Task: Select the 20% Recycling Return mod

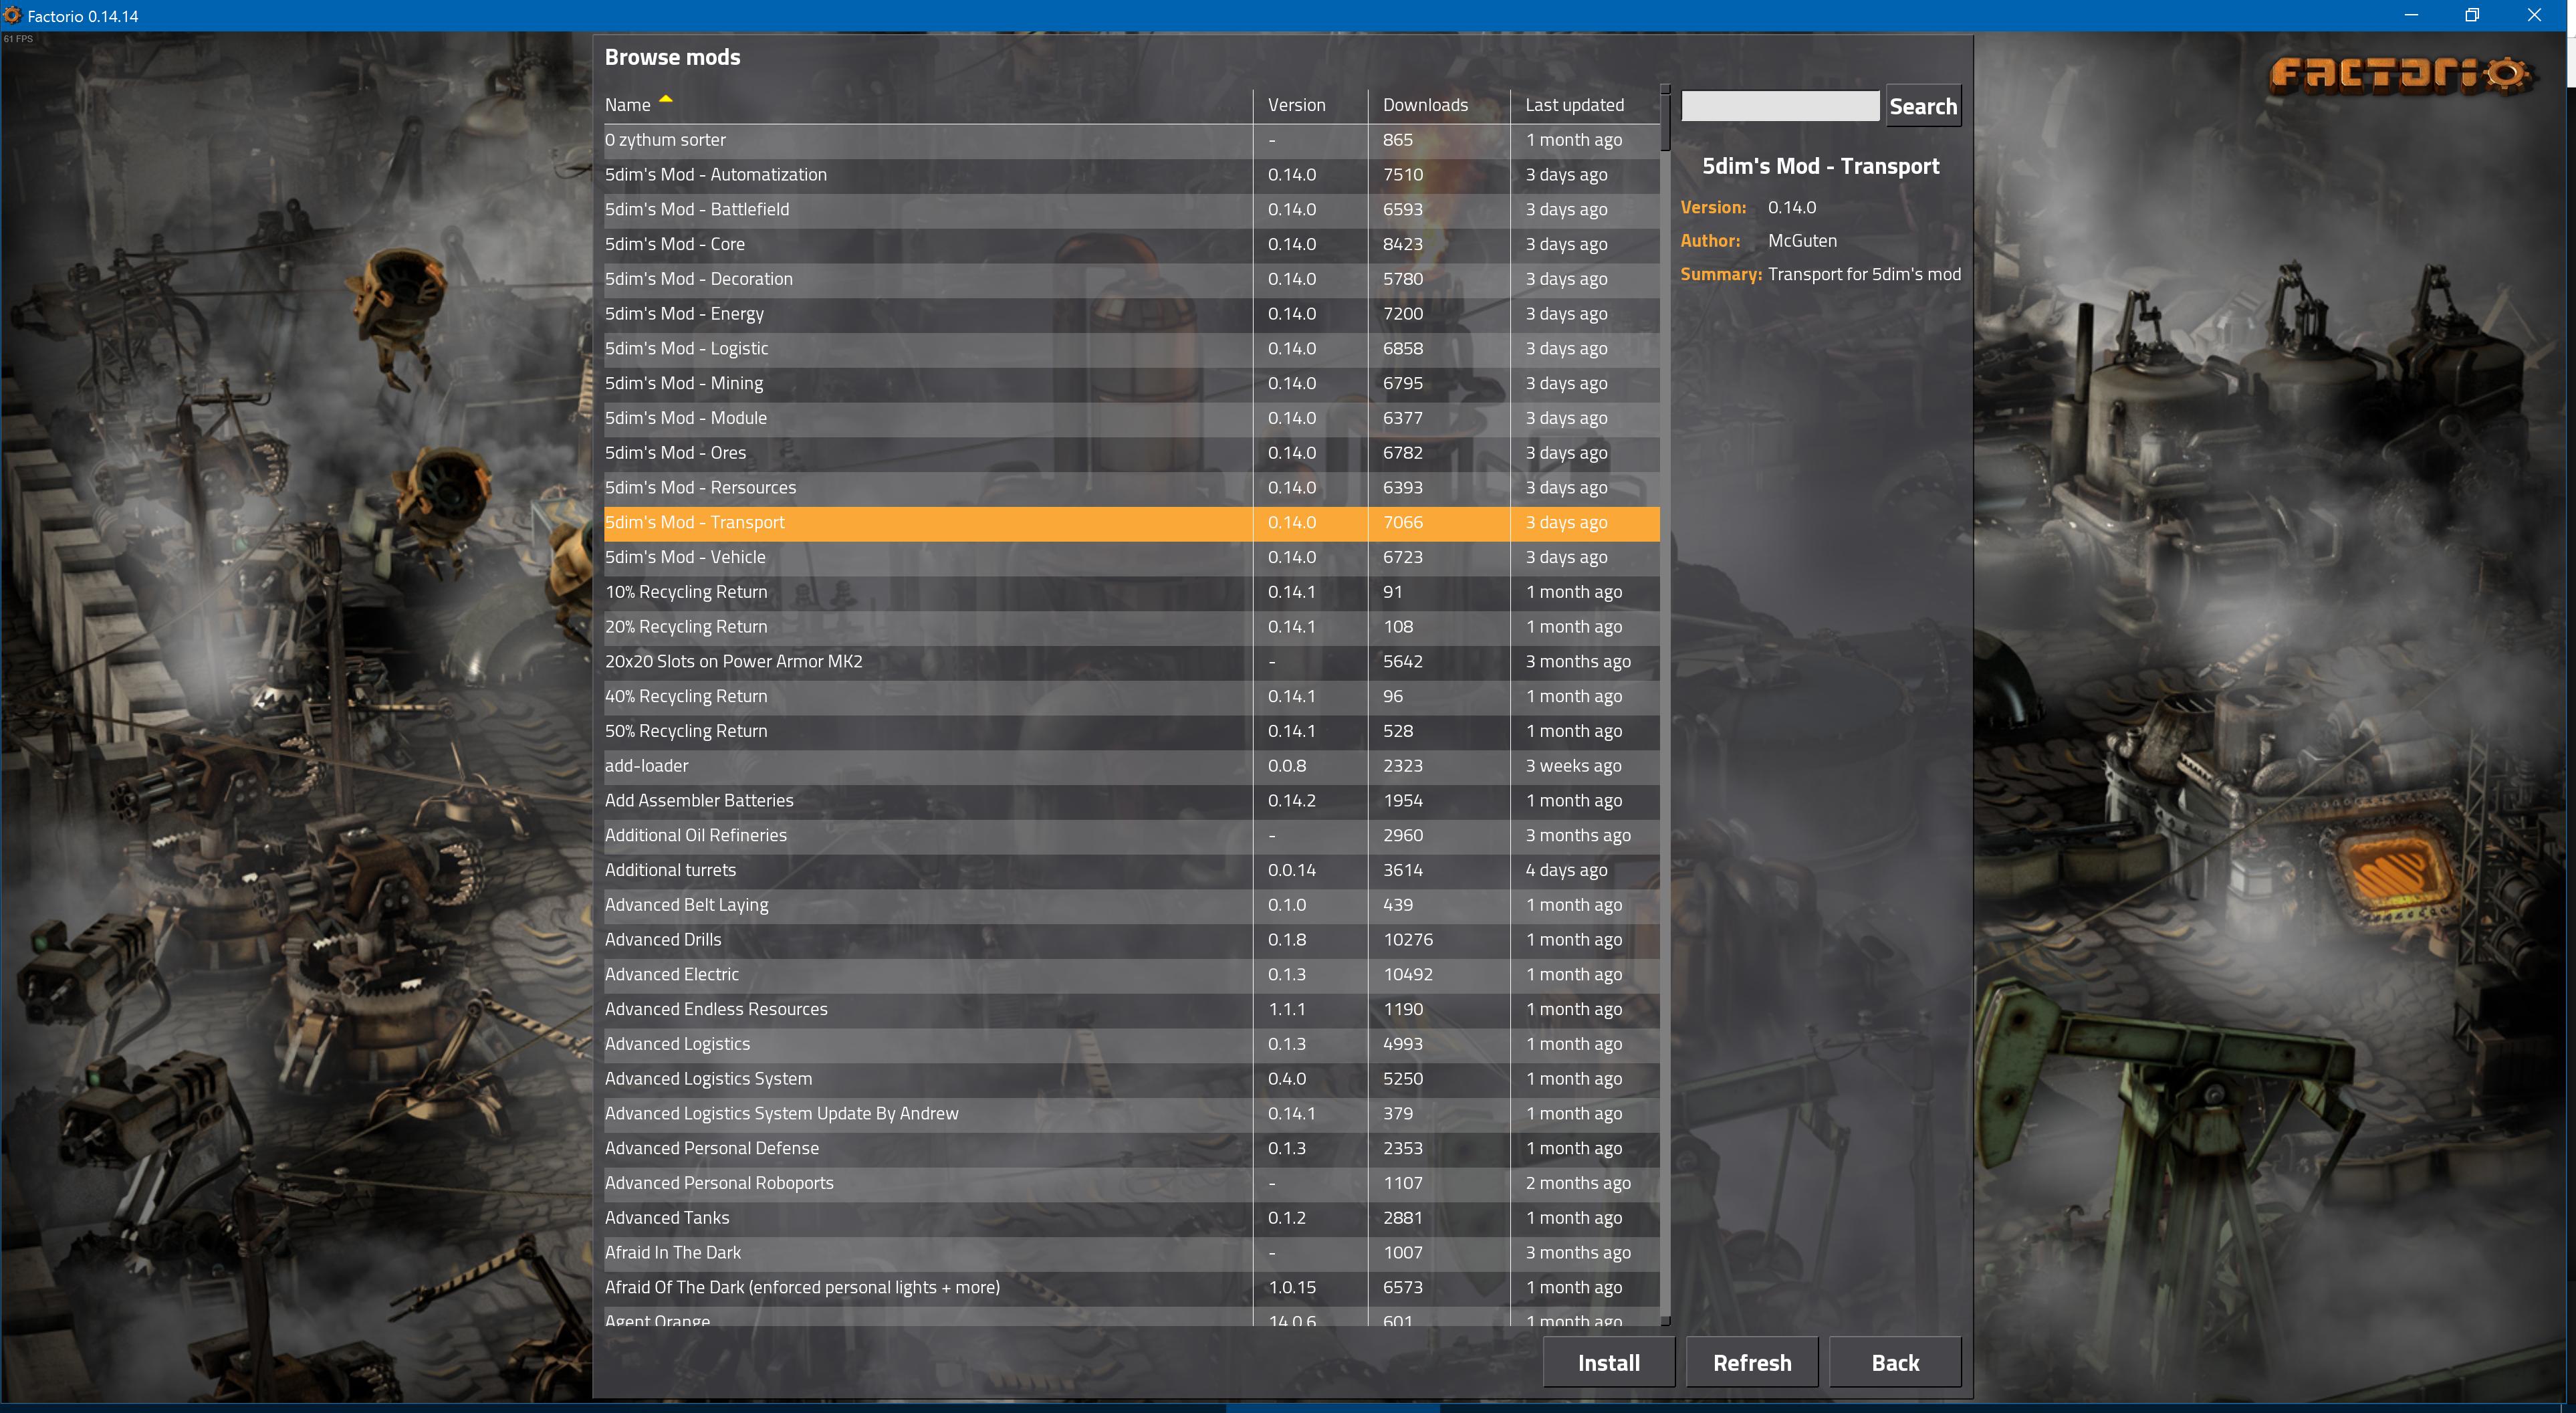Action: click(1131, 627)
